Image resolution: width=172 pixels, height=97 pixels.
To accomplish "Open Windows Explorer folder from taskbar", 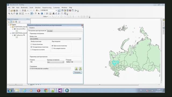I will pos(17,91).
